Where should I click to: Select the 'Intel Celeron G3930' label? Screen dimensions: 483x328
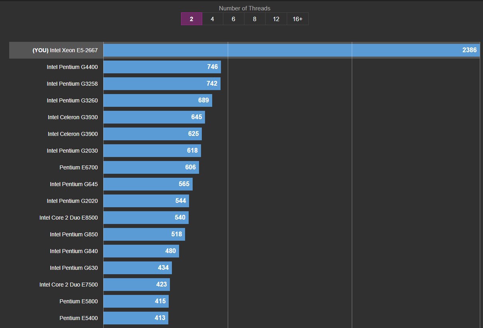(x=73, y=117)
